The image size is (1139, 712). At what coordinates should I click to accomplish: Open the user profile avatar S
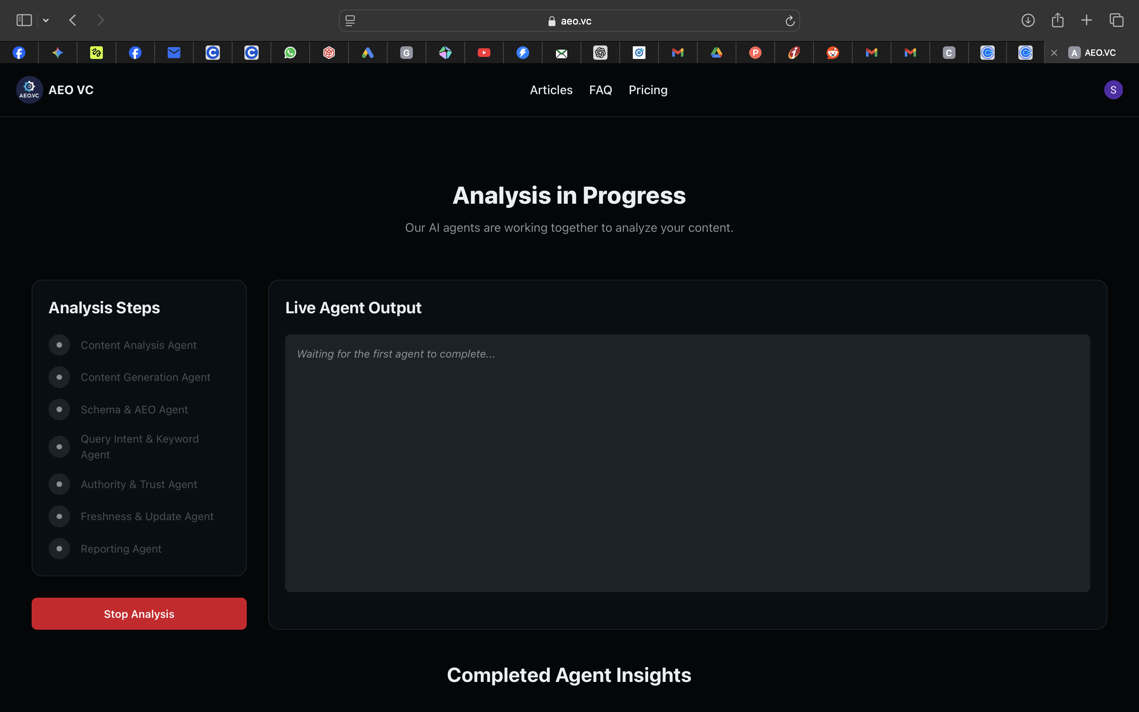pos(1113,90)
